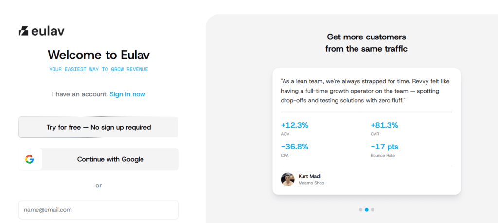Viewport: 498px width, 223px height.
Task: Click the Kurt Madi name label
Action: (310, 176)
